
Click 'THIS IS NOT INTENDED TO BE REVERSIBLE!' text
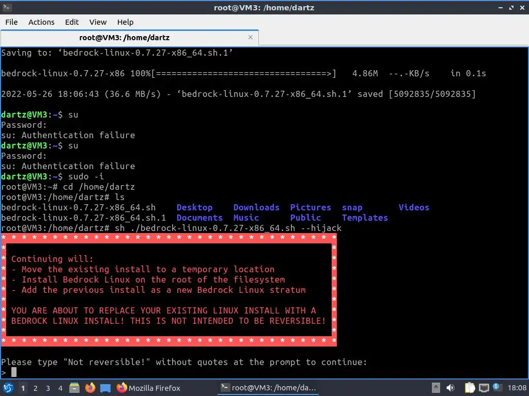[x=228, y=321]
